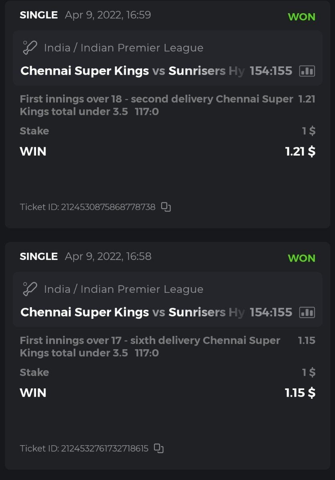Click the cricket icon in the 16:59 ticket
Image resolution: width=335 pixels, height=480 pixels.
30,48
